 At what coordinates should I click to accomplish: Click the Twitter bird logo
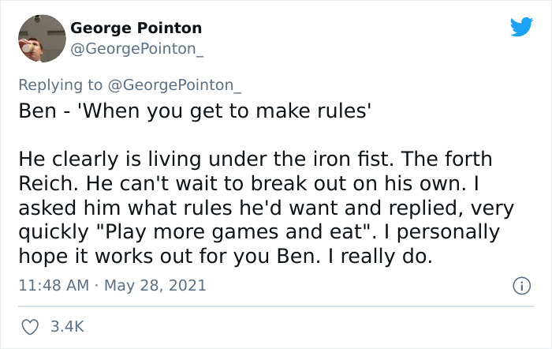click(521, 28)
